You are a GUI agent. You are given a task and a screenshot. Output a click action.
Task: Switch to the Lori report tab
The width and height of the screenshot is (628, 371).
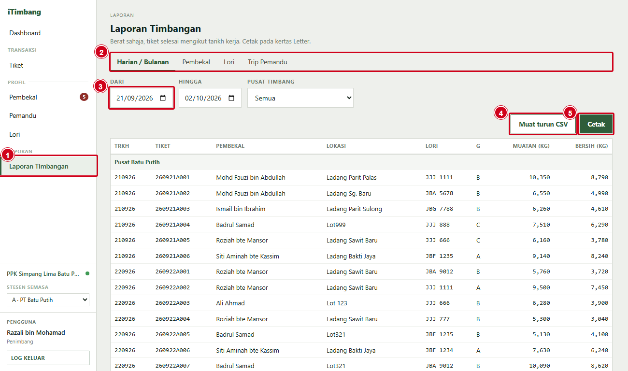[x=229, y=62]
